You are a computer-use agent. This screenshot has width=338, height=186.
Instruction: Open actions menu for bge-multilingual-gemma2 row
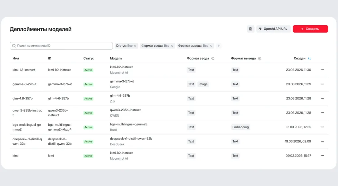point(322,127)
